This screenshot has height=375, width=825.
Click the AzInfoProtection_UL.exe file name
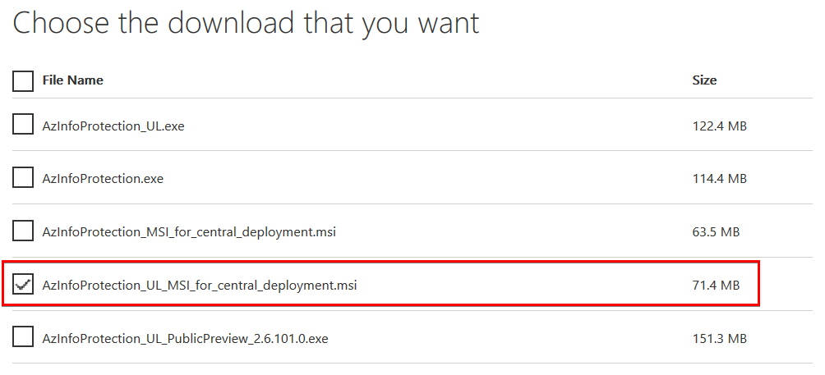click(113, 126)
